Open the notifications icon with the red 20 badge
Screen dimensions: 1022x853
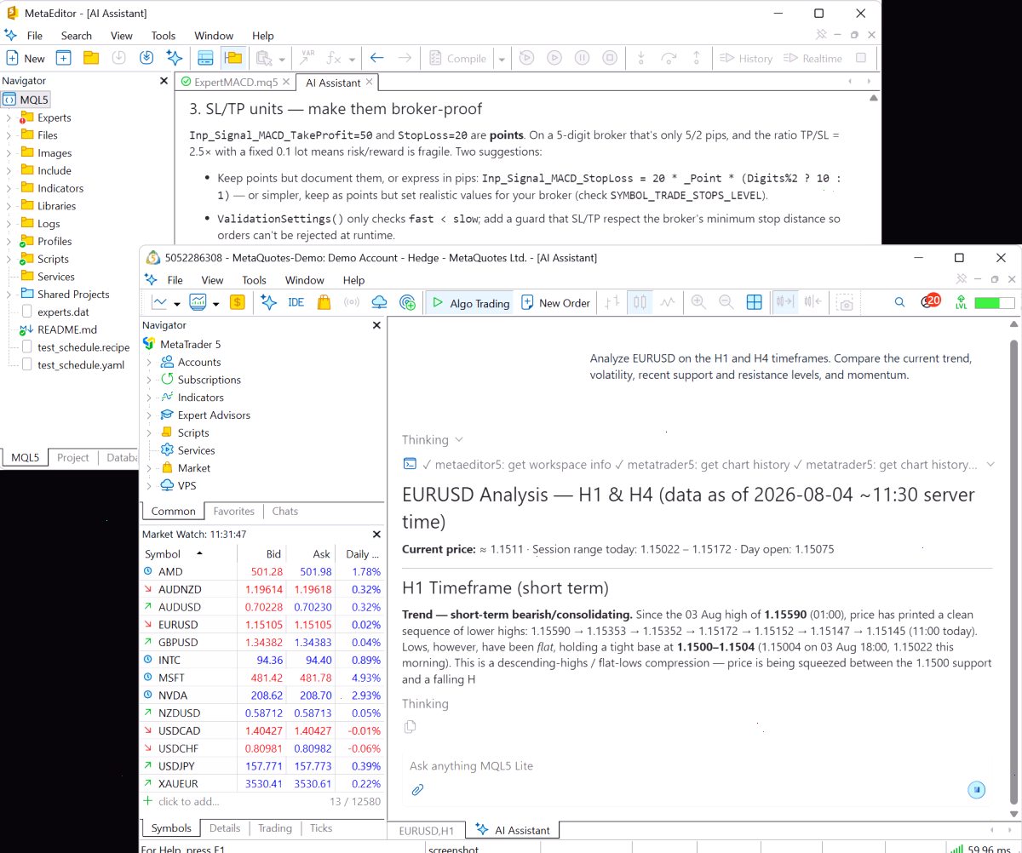tap(931, 301)
